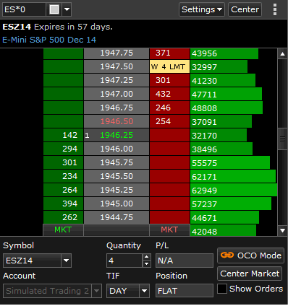Click the working W 4 LMT order cell
The height and width of the screenshot is (306, 288).
tap(169, 66)
